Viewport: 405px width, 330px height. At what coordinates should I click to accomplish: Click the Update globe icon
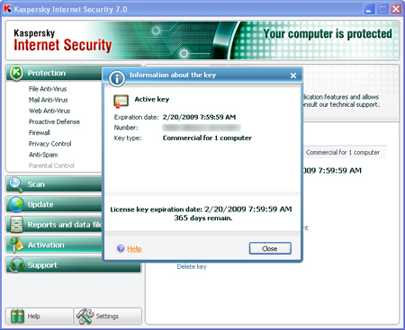point(16,204)
